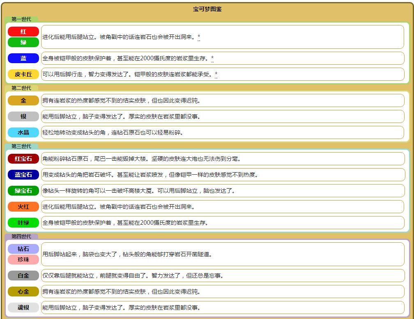Select the 银 version badge
This screenshot has height=319, width=414.
[x=23, y=116]
